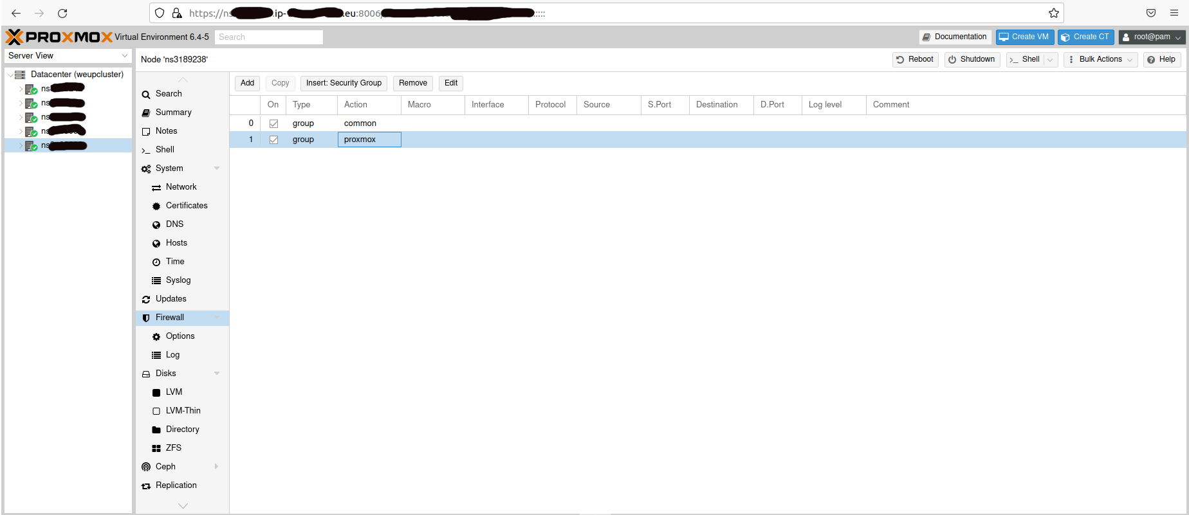Expand the Bulk Actions dropdown

(1100, 59)
